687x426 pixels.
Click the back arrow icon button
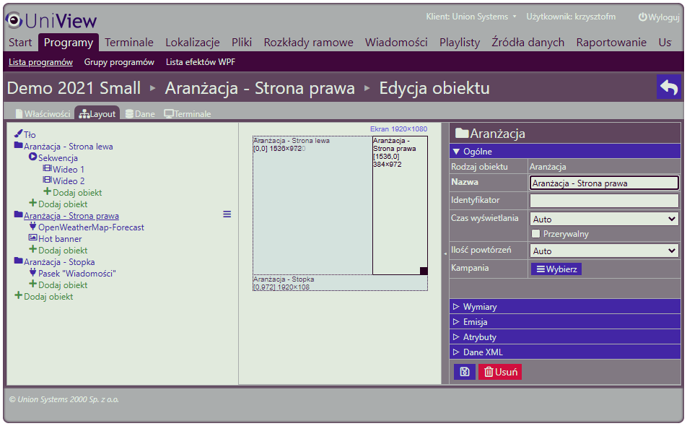[x=668, y=87]
